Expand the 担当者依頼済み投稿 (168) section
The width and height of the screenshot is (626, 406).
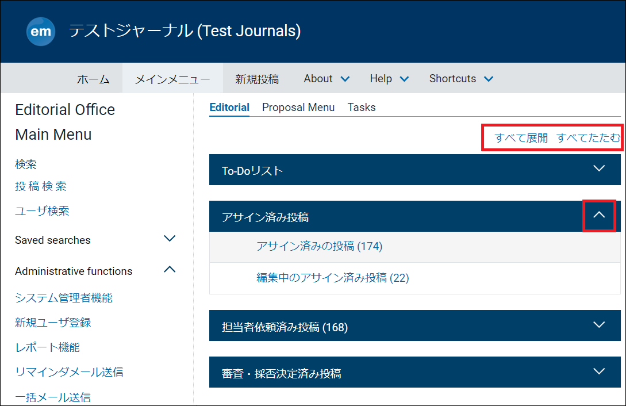pos(600,325)
